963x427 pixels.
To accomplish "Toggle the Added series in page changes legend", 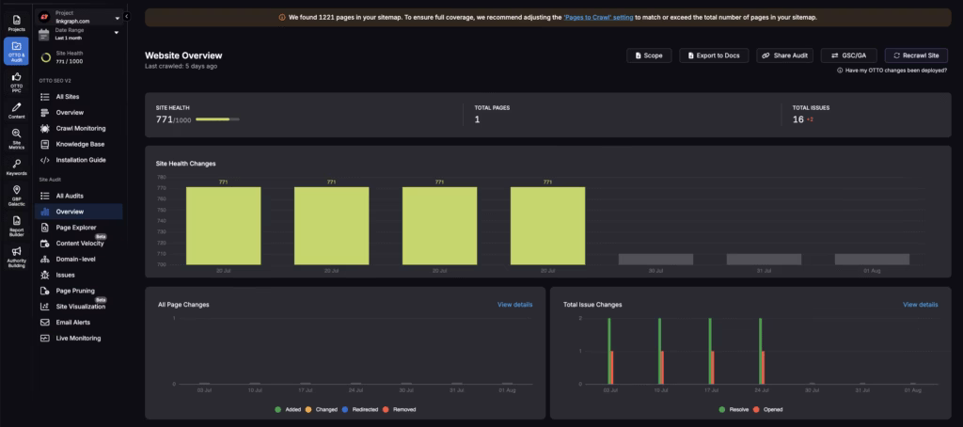I will pyautogui.click(x=289, y=409).
